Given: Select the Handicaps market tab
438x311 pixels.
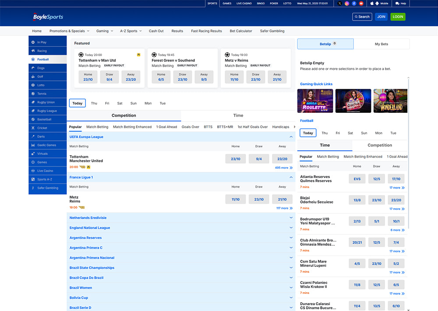Looking at the screenshot, I should pos(281,127).
